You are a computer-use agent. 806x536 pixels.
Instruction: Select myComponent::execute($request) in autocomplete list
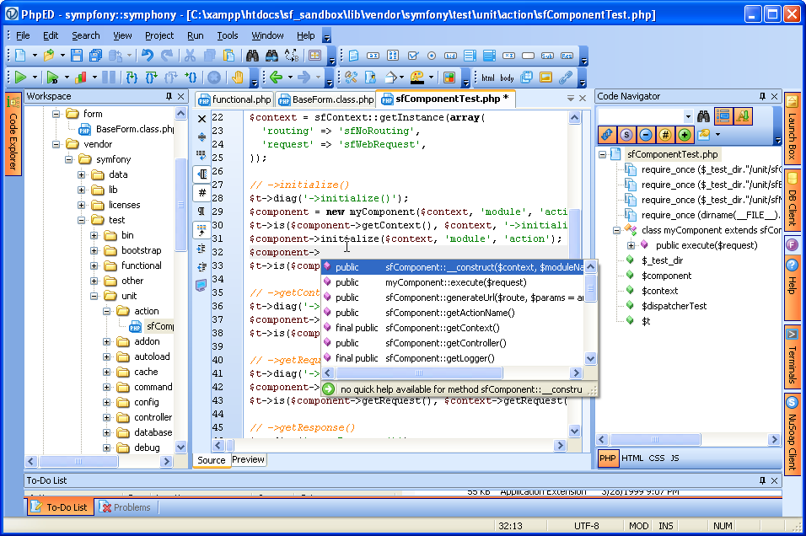click(455, 282)
